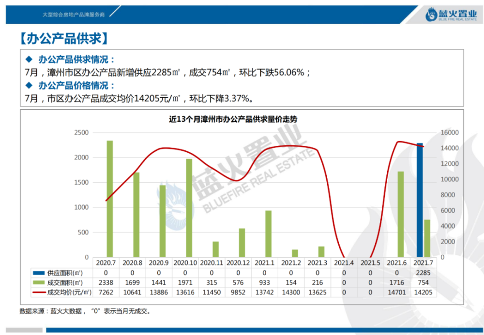
Task: Click table cell 216
Action: pos(318,283)
